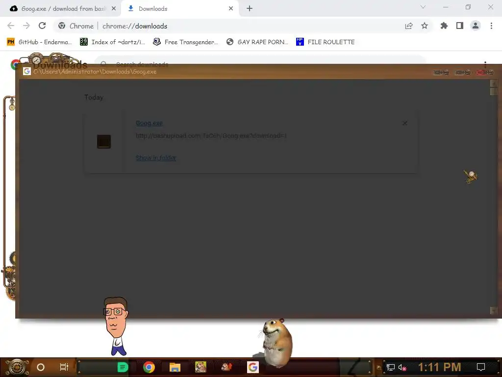
Task: Open the notification center icon
Action: pos(481,367)
